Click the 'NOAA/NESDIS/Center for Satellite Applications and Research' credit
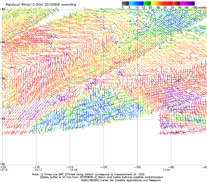Viewport: 207px width, 182px height. (x=121, y=180)
